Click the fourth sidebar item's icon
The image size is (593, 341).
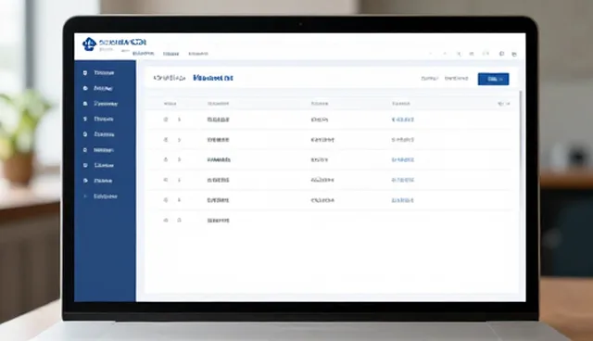click(85, 119)
